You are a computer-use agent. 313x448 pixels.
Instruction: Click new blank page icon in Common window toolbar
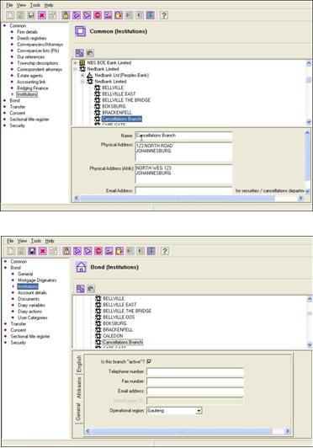click(x=10, y=15)
